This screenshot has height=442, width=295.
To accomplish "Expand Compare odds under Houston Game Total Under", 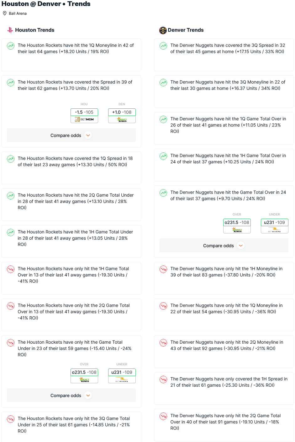I will tap(71, 396).
